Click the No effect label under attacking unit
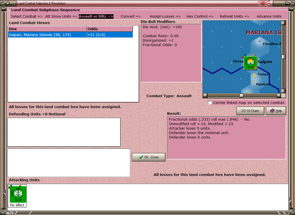Screen dimensions: 295x215 point(17,205)
